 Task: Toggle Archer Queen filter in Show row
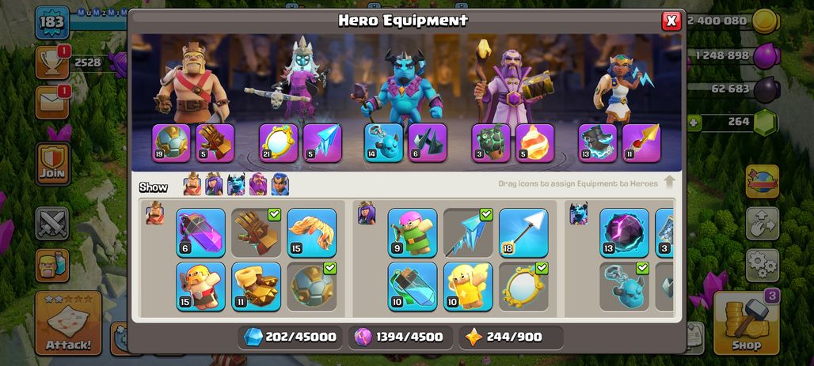pos(214,184)
